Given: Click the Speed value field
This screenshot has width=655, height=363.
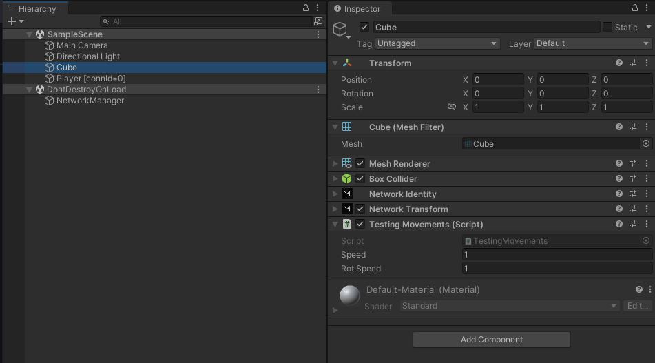Looking at the screenshot, I should [557, 254].
